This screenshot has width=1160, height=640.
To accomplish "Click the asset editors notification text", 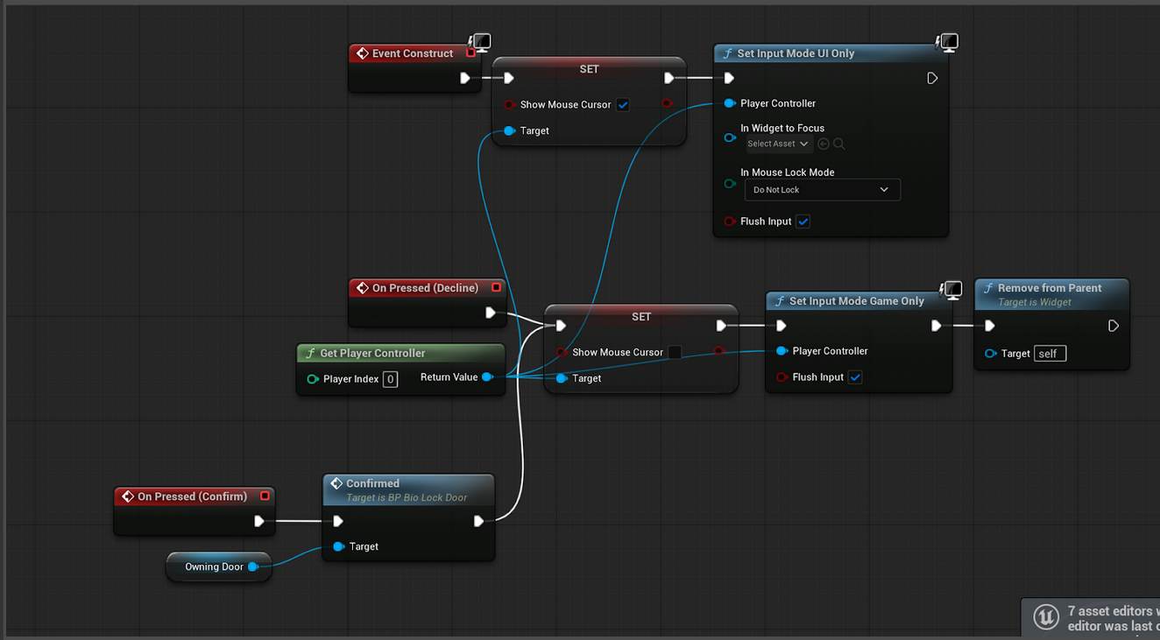I will coord(1113,618).
